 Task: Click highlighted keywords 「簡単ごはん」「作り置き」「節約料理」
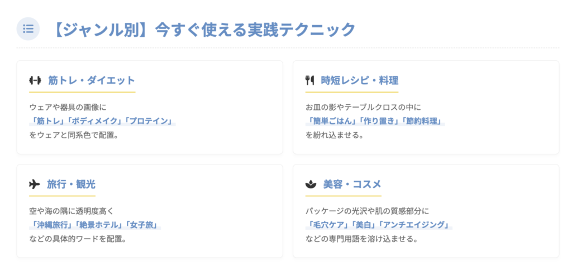click(x=375, y=121)
